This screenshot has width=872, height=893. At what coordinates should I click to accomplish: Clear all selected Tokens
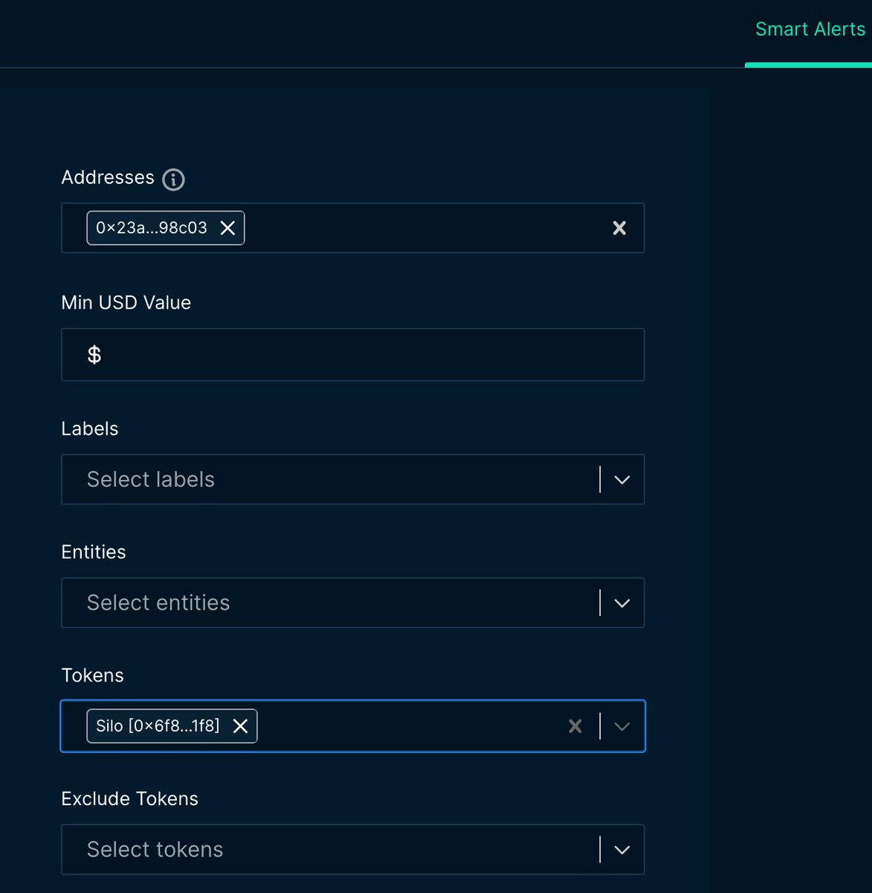(575, 726)
